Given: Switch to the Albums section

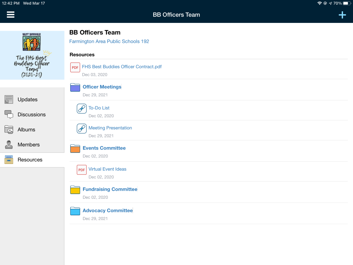Looking at the screenshot, I should (26, 130).
